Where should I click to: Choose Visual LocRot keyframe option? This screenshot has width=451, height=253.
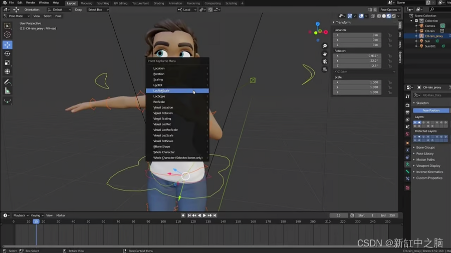[x=177, y=124]
